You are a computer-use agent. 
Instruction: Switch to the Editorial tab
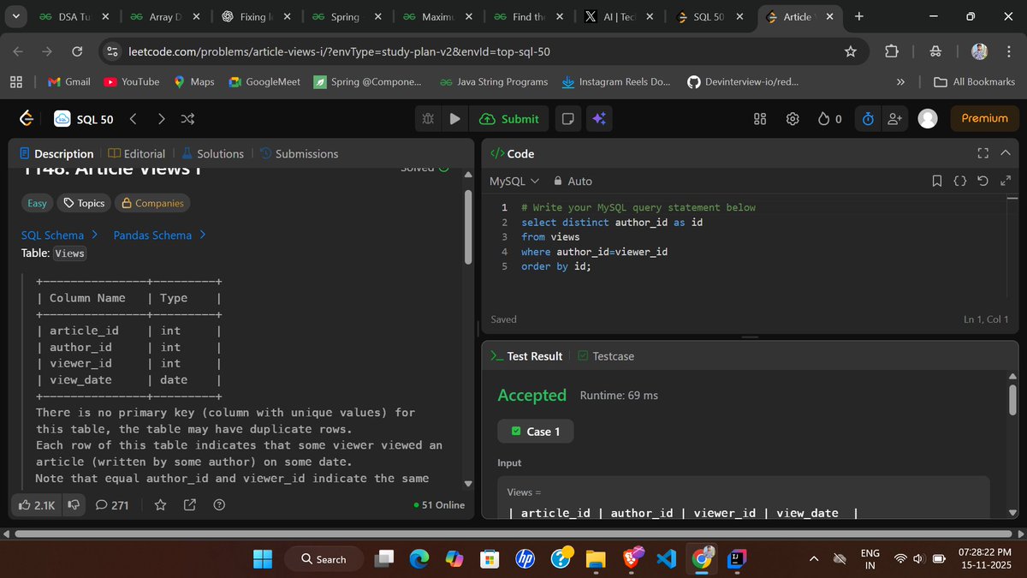137,153
